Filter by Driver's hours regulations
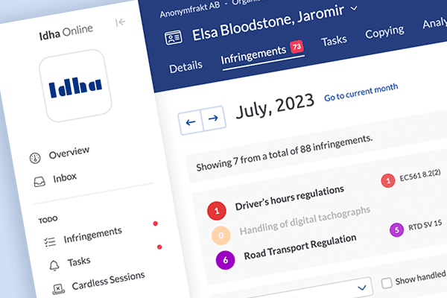447x298 pixels. [x=289, y=196]
